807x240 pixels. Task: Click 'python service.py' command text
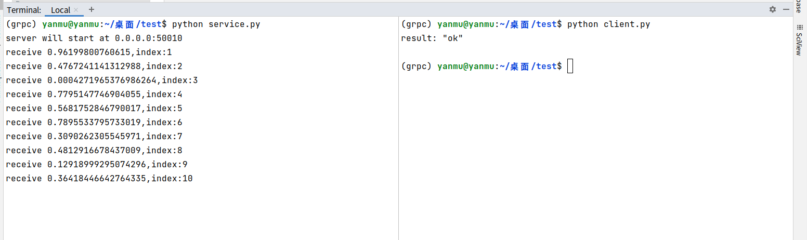click(x=216, y=24)
